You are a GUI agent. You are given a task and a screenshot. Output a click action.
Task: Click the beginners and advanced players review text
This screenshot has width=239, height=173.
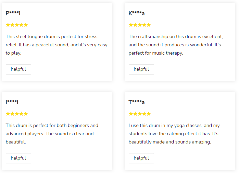coord(52,134)
